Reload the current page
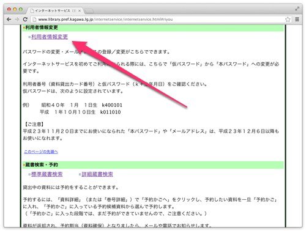 [x=25, y=20]
